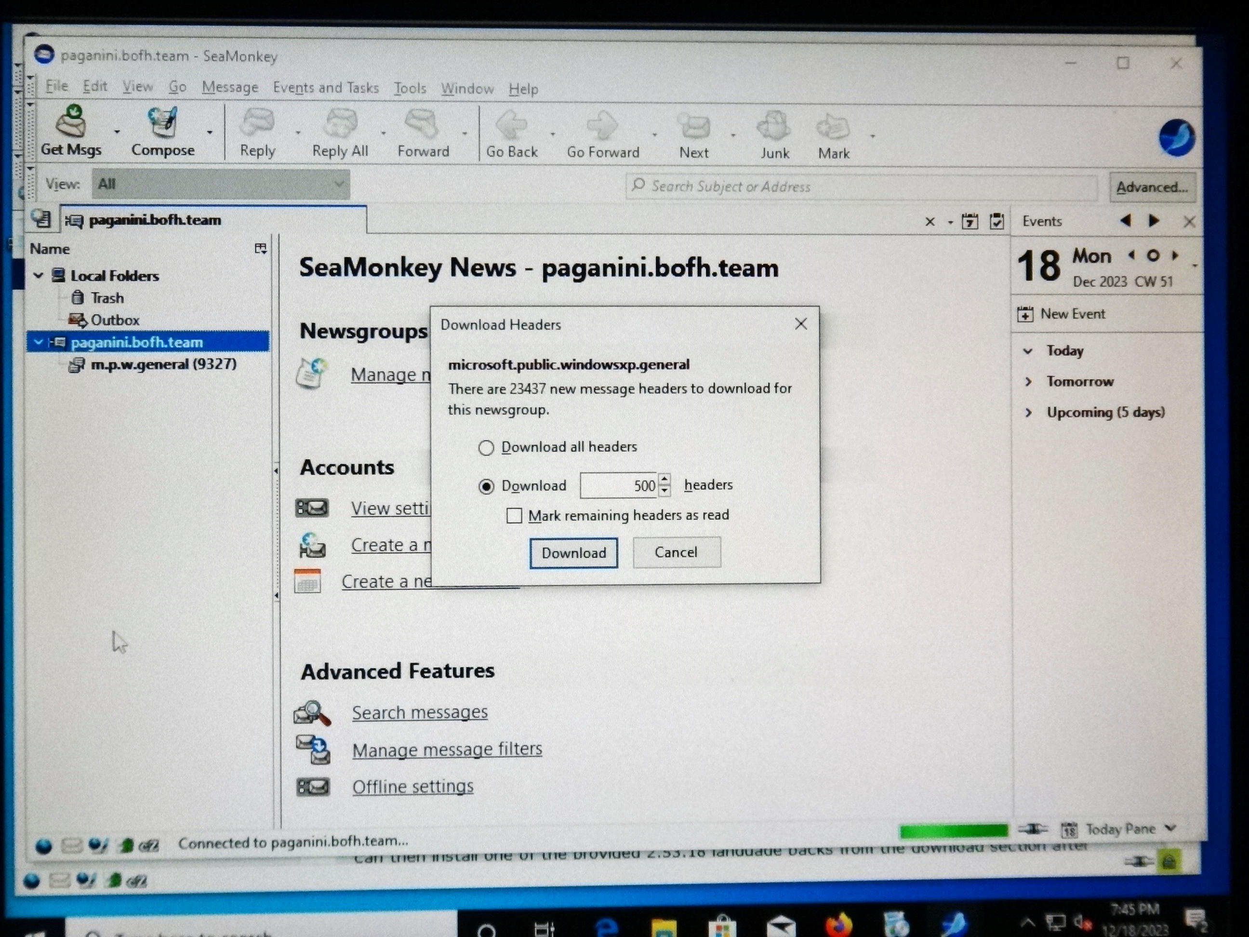The width and height of the screenshot is (1249, 937).
Task: Select the Download all headers radio button
Action: point(486,448)
